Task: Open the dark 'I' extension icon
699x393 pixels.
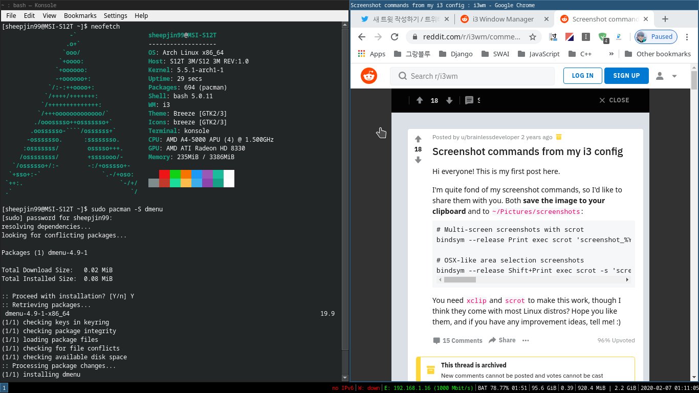Action: pos(586,37)
